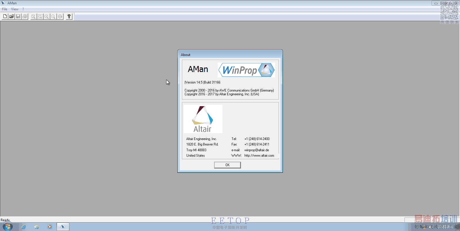
Task: Print using the printer toolbar icon
Action: pos(25,17)
